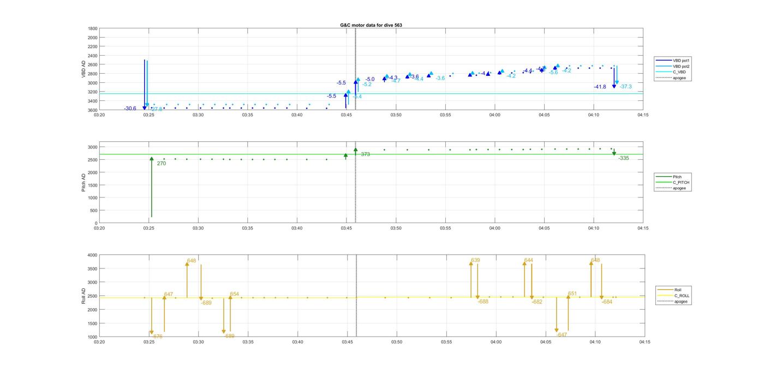Viewport: 764px width, 378px height.
Task: Click the figure title 'G&C motor data for dive 563'
Action: [x=371, y=25]
